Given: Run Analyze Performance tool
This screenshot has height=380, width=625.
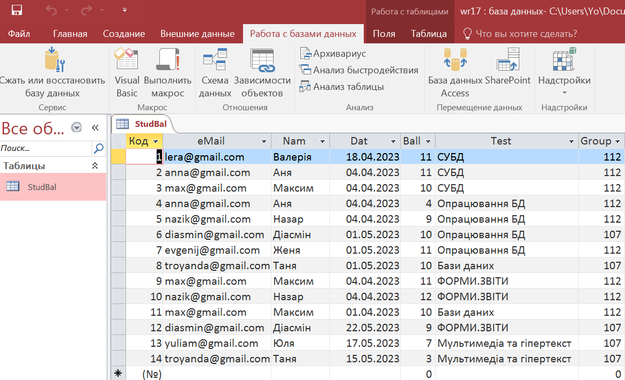Looking at the screenshot, I should pos(359,70).
